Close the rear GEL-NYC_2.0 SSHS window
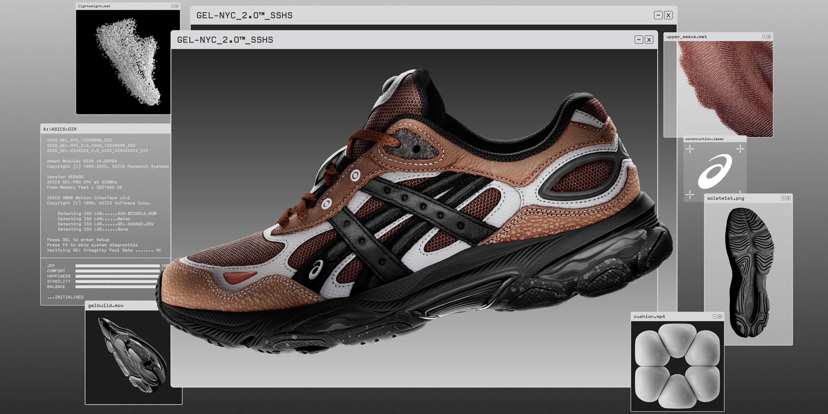828x414 pixels. coord(668,15)
